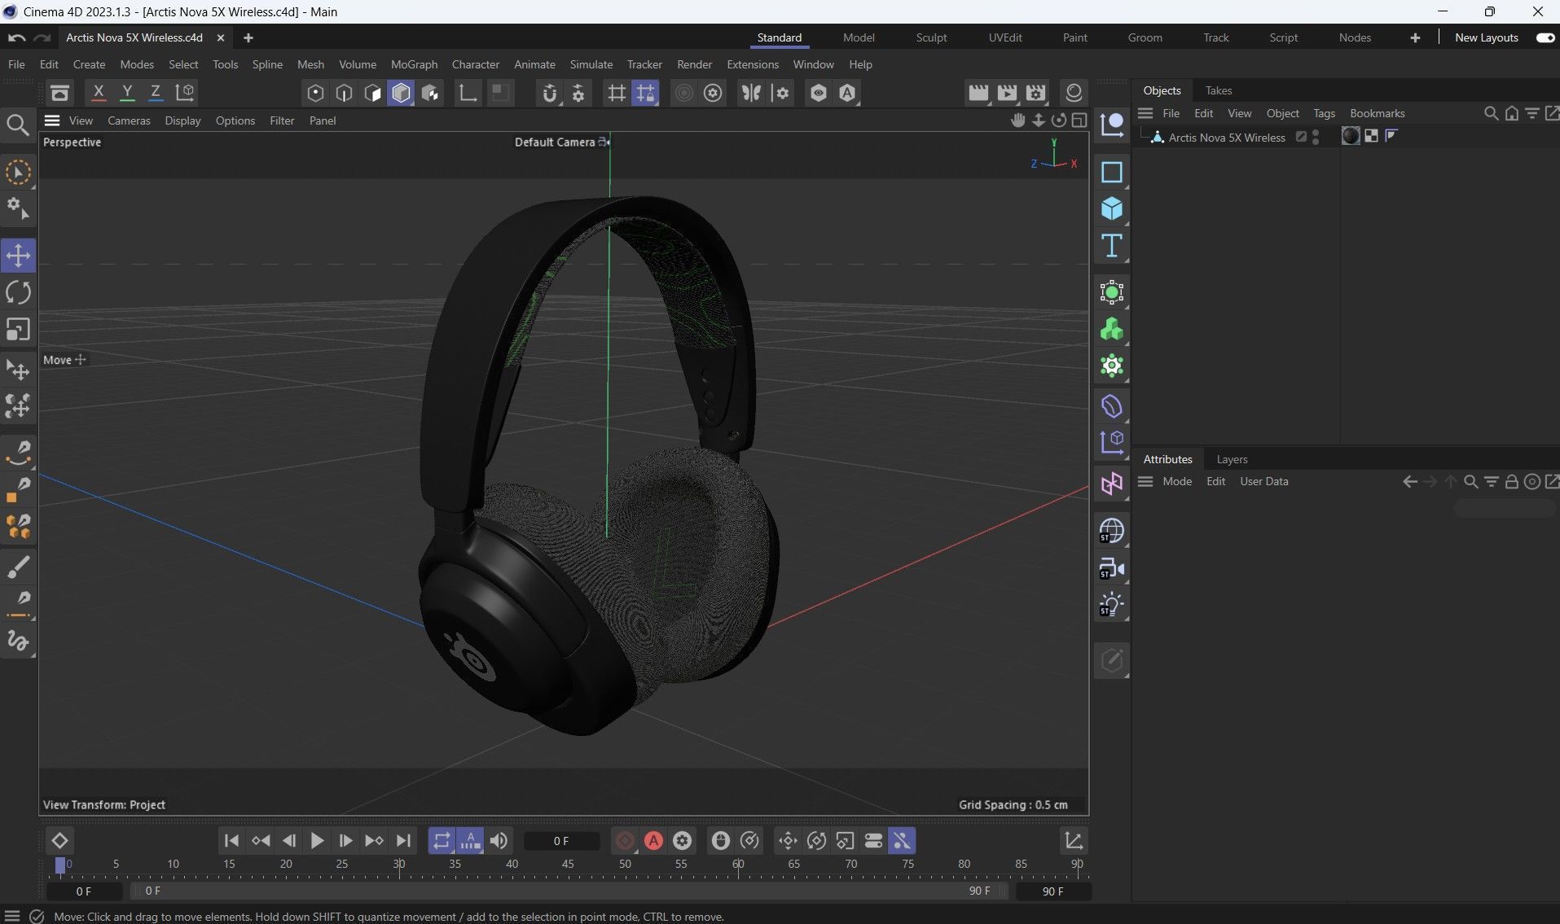Switch to the UVEdit layout tab
Screen dimensions: 1560x924
click(x=1005, y=37)
